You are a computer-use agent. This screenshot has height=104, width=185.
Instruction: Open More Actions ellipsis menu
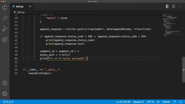click(180, 6)
